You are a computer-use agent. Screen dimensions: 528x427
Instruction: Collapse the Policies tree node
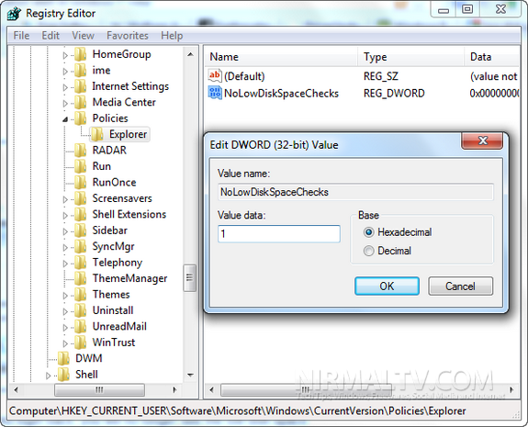(x=65, y=119)
